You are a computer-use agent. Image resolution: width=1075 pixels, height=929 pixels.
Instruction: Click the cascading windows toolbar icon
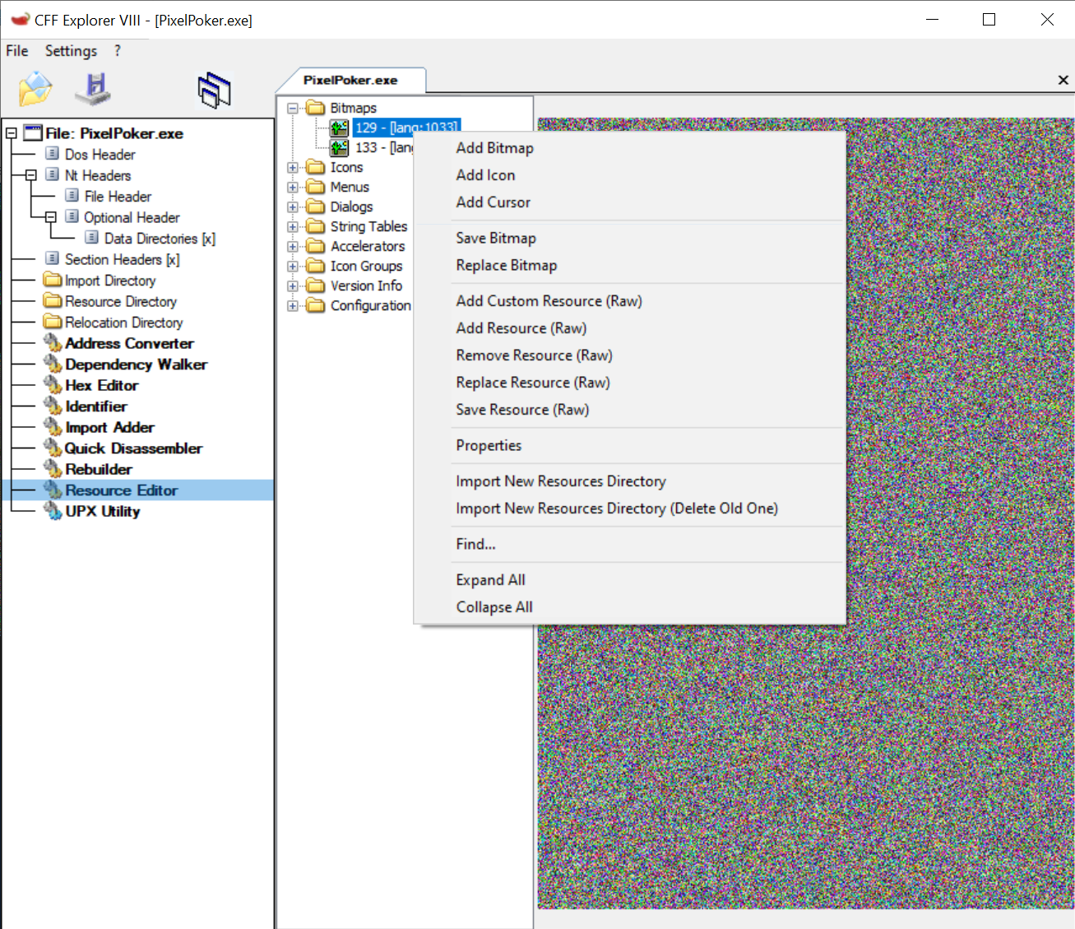[214, 89]
